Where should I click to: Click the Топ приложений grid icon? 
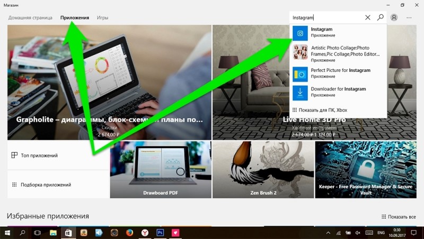click(x=14, y=155)
